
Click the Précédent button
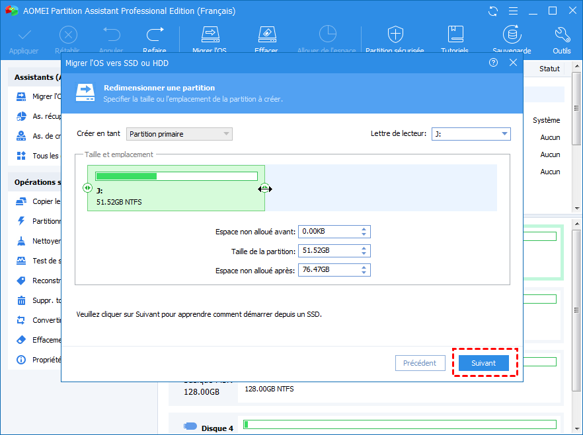(420, 363)
